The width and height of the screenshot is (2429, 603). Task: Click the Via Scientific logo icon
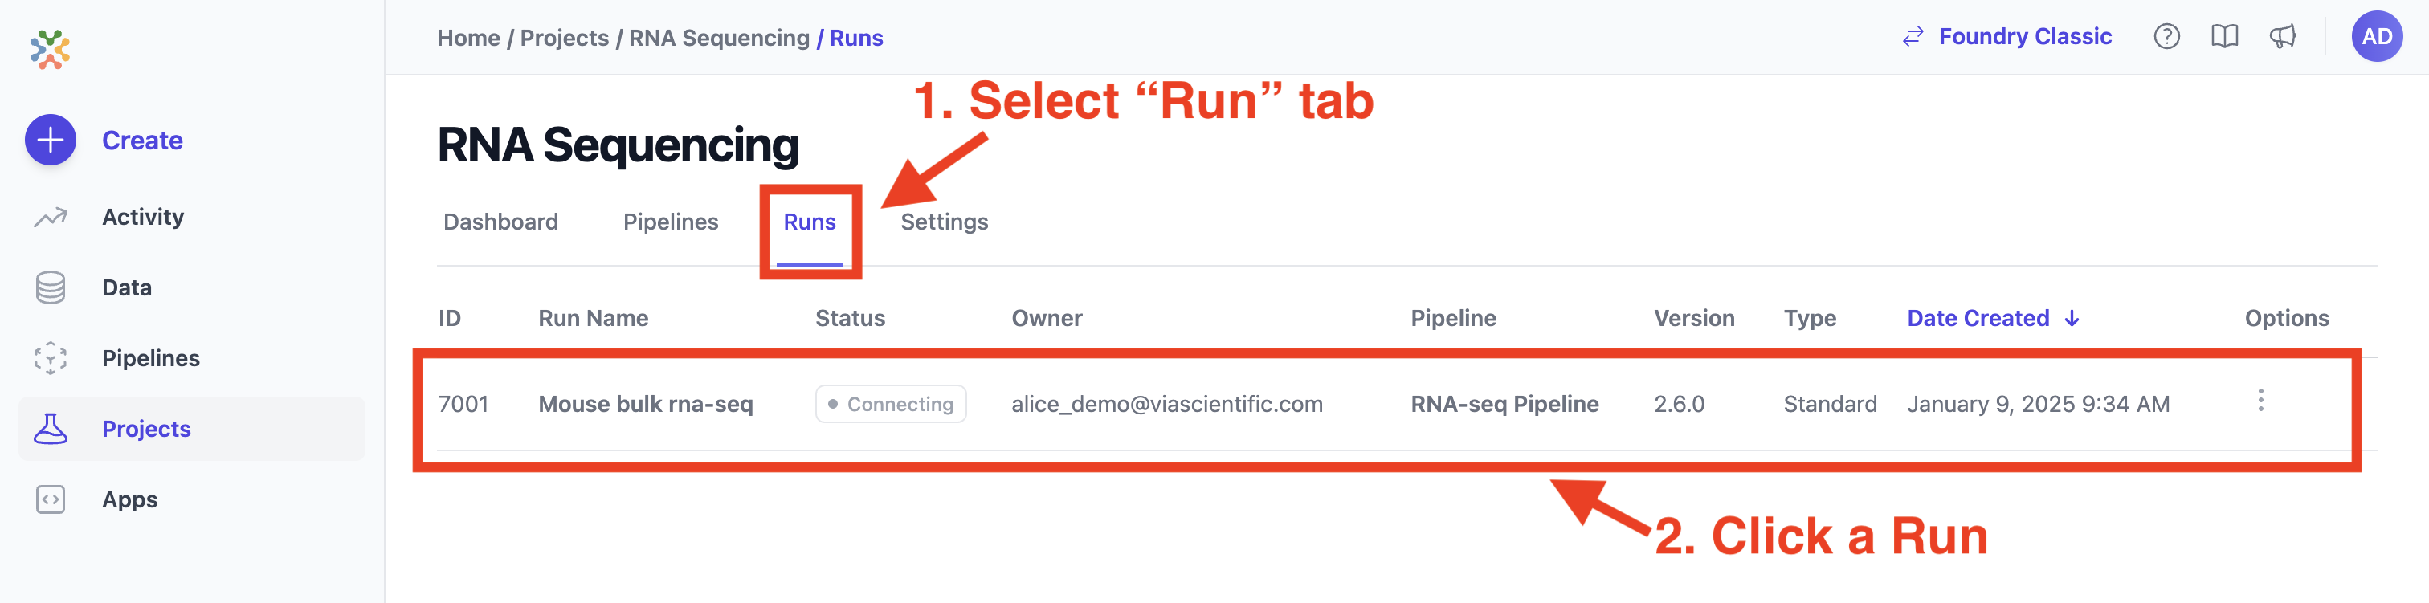click(x=50, y=49)
